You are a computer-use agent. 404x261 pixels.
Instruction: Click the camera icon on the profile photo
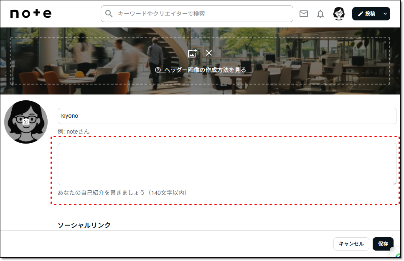[26, 121]
